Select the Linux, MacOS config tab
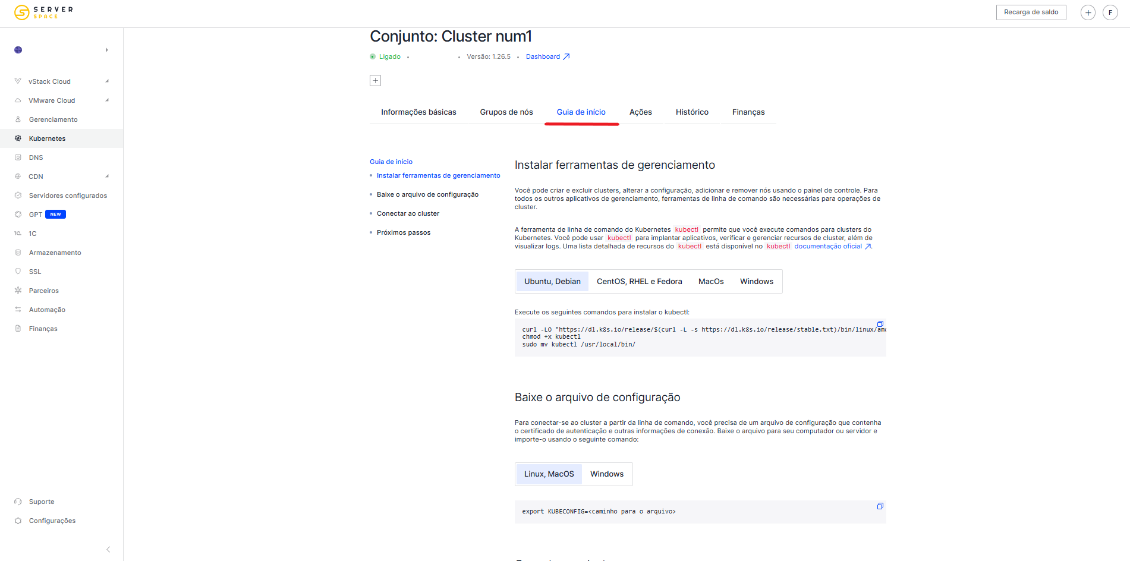This screenshot has width=1130, height=561. (x=549, y=474)
